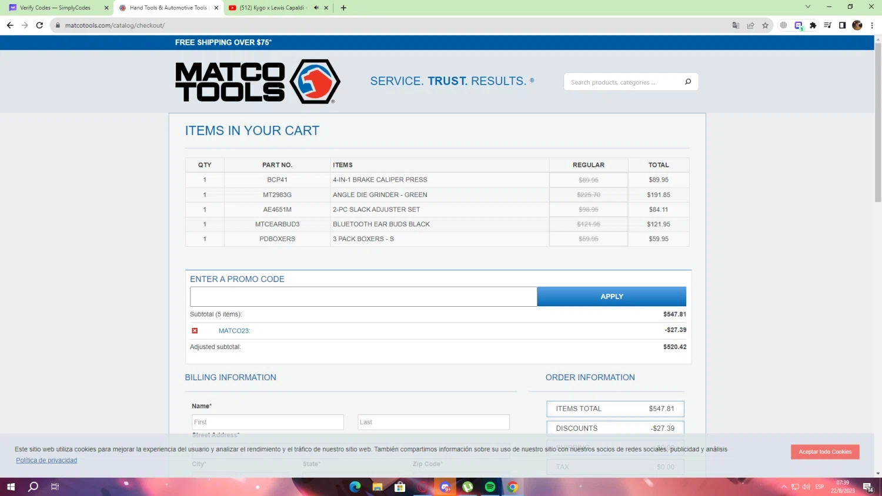882x496 pixels.
Task: Close the Hand Tools & Automotive tab
Action: [216, 8]
